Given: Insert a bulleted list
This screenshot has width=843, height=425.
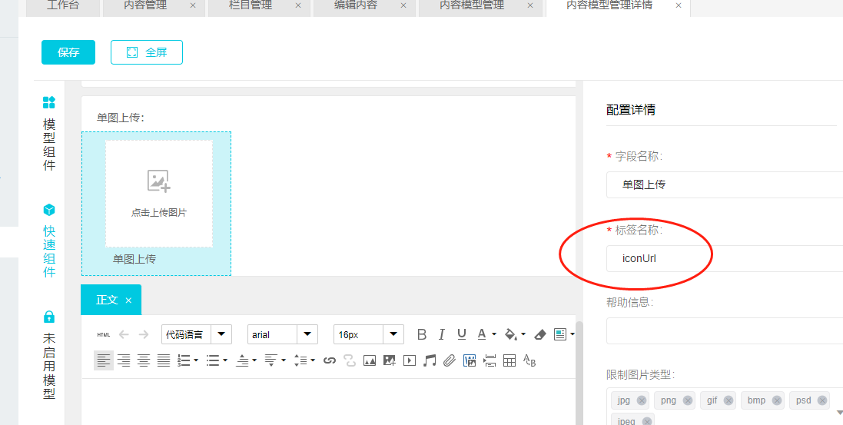Looking at the screenshot, I should 214,360.
